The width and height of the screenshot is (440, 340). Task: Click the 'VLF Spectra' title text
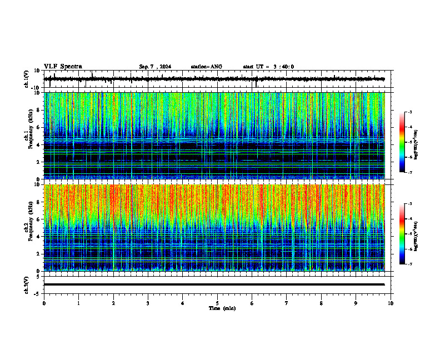63,67
